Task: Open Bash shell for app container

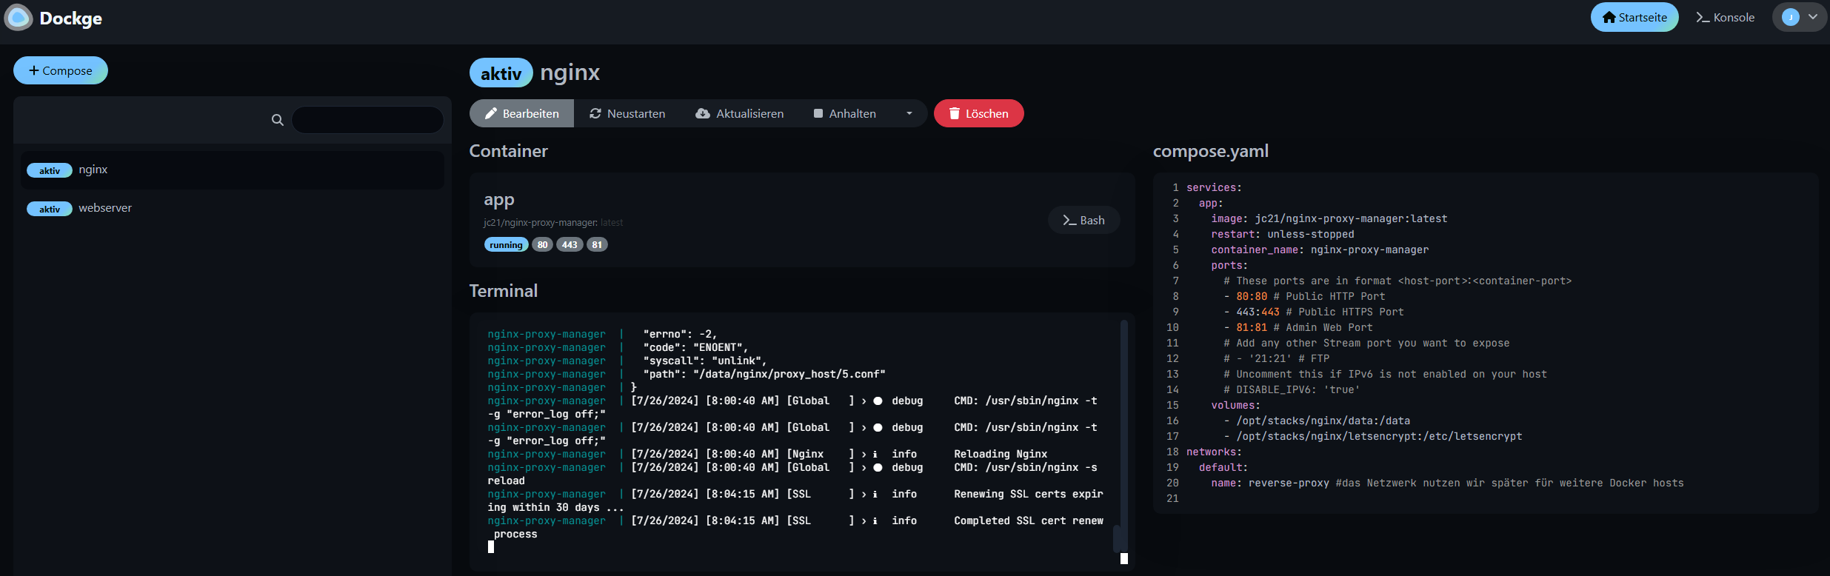Action: pyautogui.click(x=1083, y=220)
